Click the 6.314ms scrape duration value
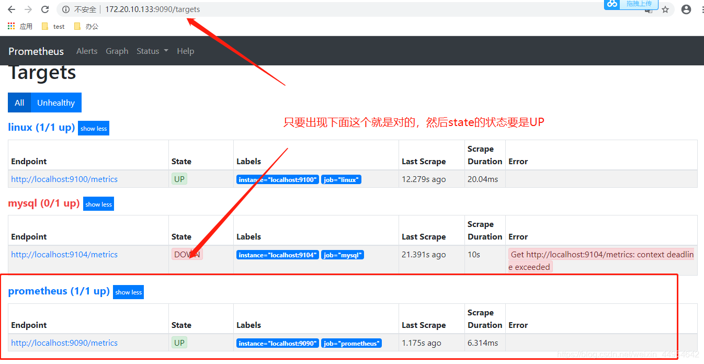The height and width of the screenshot is (364, 704). click(x=483, y=343)
